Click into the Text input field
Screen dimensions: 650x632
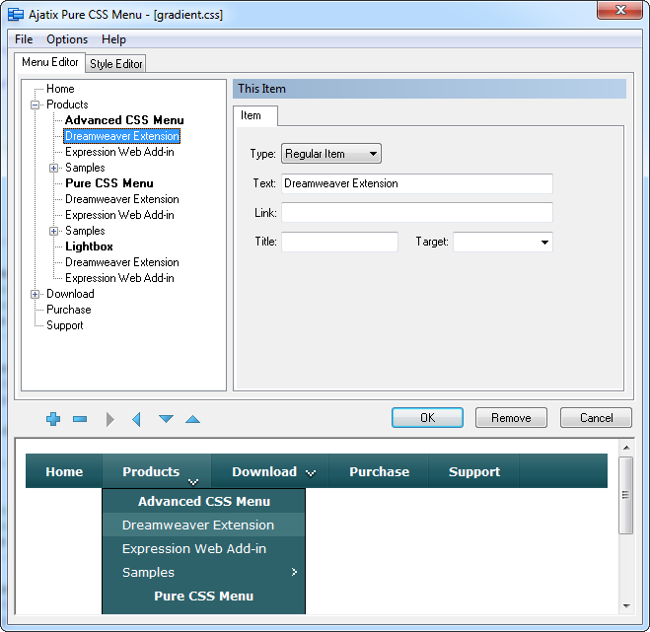[417, 183]
